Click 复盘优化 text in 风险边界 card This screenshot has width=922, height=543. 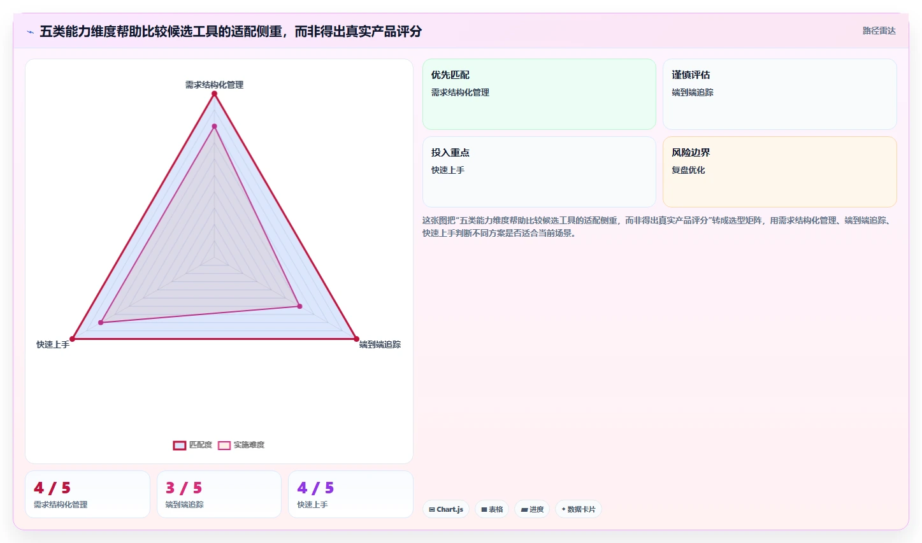point(688,170)
